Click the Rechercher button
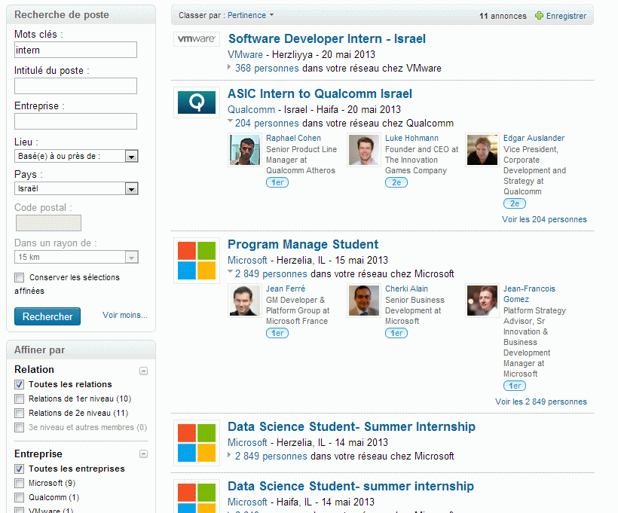 pyautogui.click(x=47, y=316)
